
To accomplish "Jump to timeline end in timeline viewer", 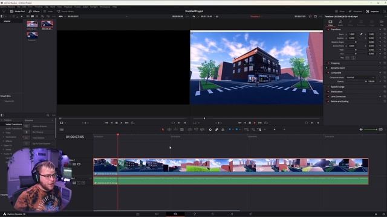I will coord(259,123).
